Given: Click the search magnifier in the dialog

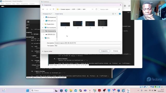Looking at the screenshot, I should coord(119,9).
